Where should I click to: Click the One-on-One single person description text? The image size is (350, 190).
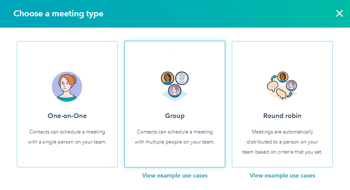[x=67, y=137]
